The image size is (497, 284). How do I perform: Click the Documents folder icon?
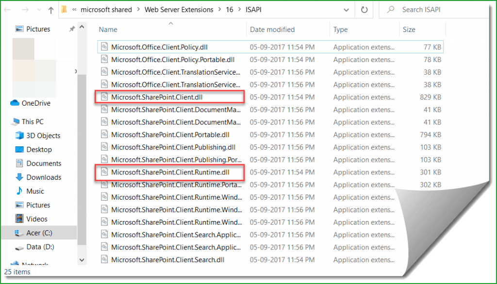[x=19, y=163]
